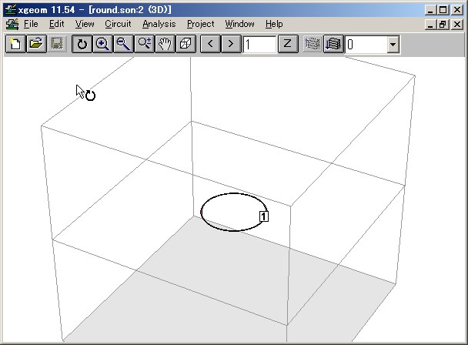Click the document icon beside File

click(x=12, y=24)
